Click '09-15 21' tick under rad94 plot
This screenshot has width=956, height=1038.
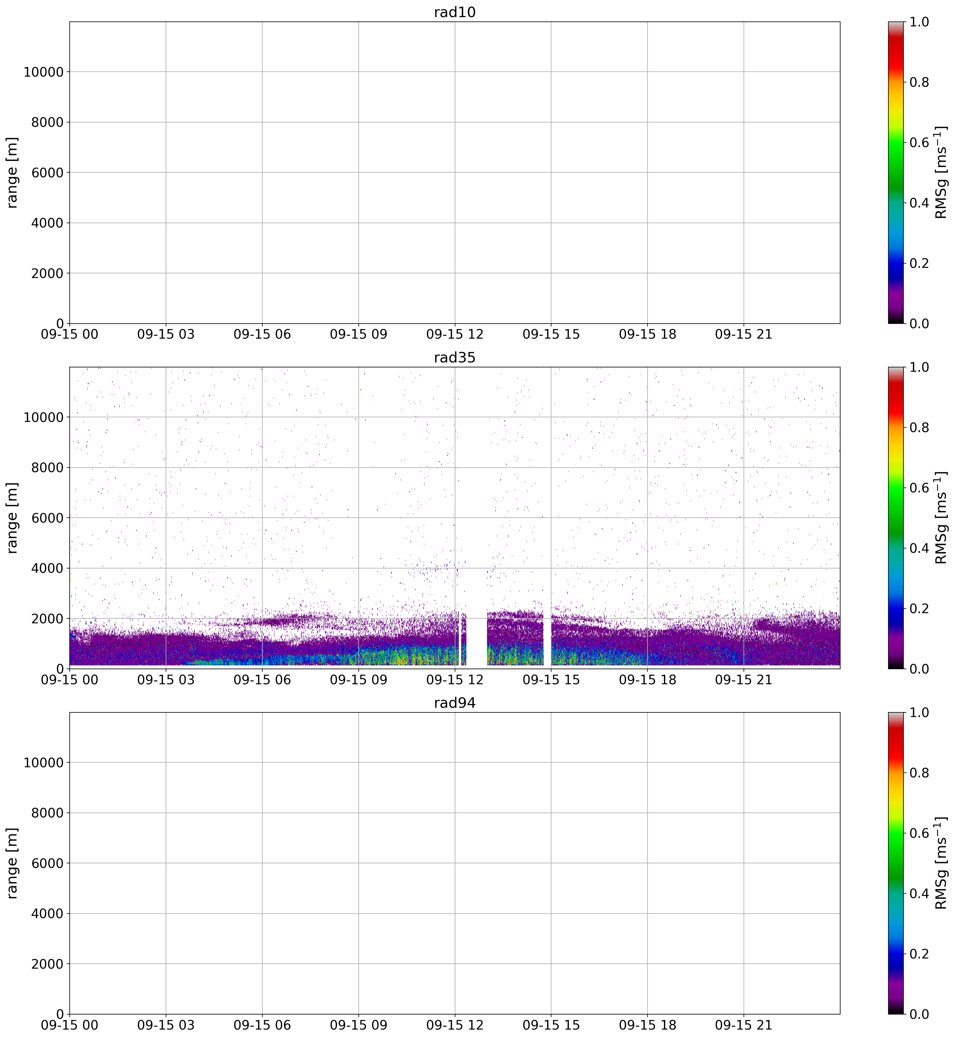pyautogui.click(x=743, y=1025)
